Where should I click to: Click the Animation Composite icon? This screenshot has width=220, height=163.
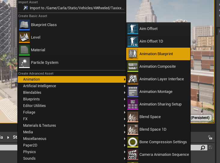133,67
